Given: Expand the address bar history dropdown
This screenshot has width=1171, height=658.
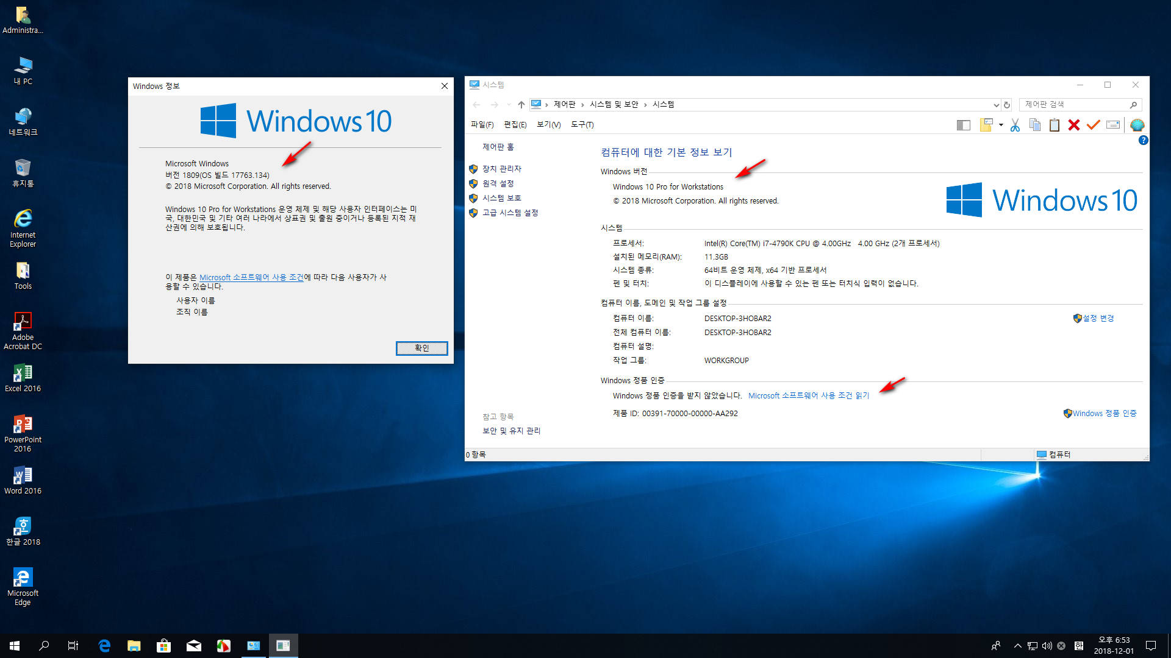Looking at the screenshot, I should pos(996,105).
